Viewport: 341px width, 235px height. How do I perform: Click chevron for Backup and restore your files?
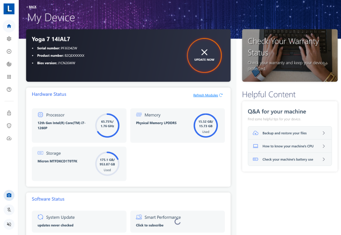[x=324, y=133]
